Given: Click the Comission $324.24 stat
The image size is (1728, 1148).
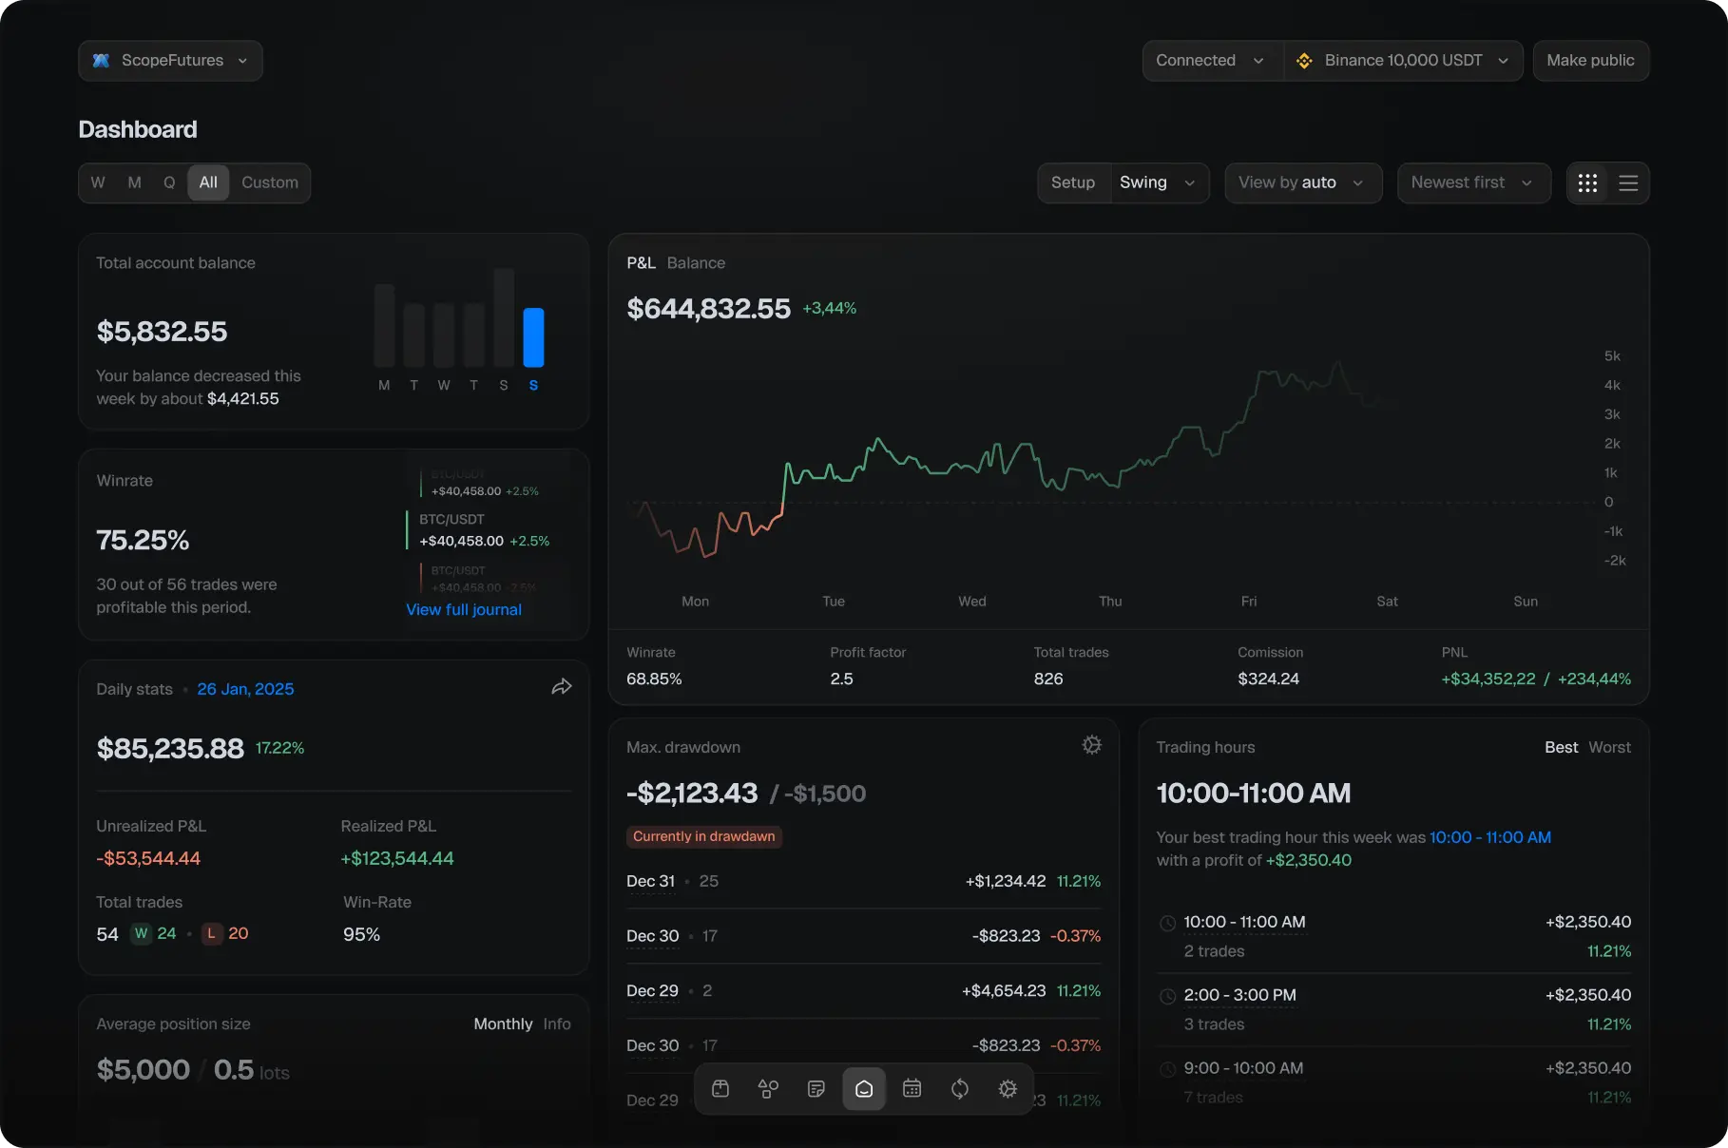Looking at the screenshot, I should (1270, 666).
